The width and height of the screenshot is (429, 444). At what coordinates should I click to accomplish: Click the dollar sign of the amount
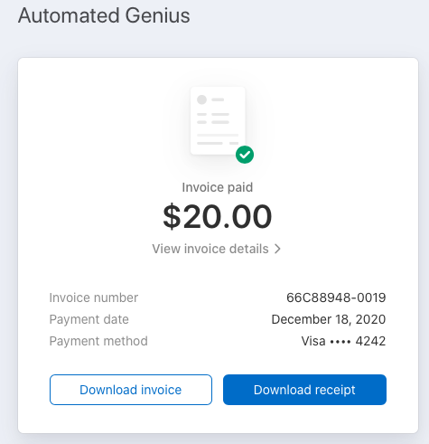(172, 216)
